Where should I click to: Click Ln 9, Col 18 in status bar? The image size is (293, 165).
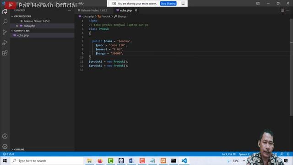coord(229,154)
